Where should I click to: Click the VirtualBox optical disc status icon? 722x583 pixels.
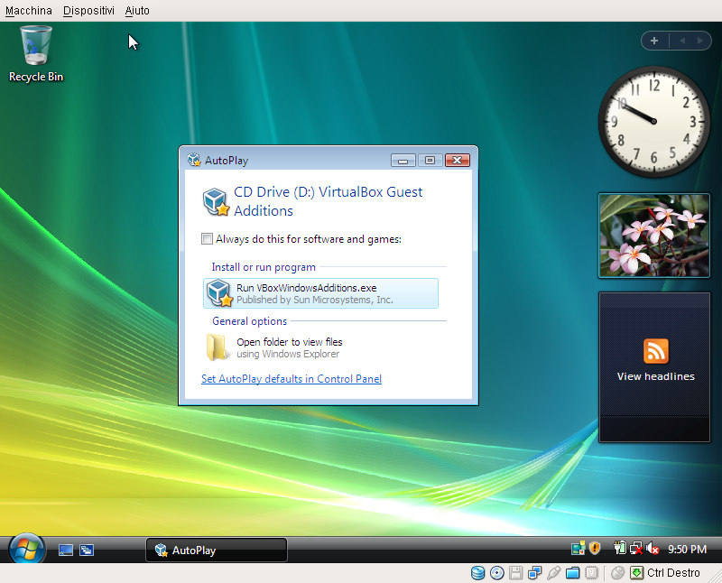point(496,573)
